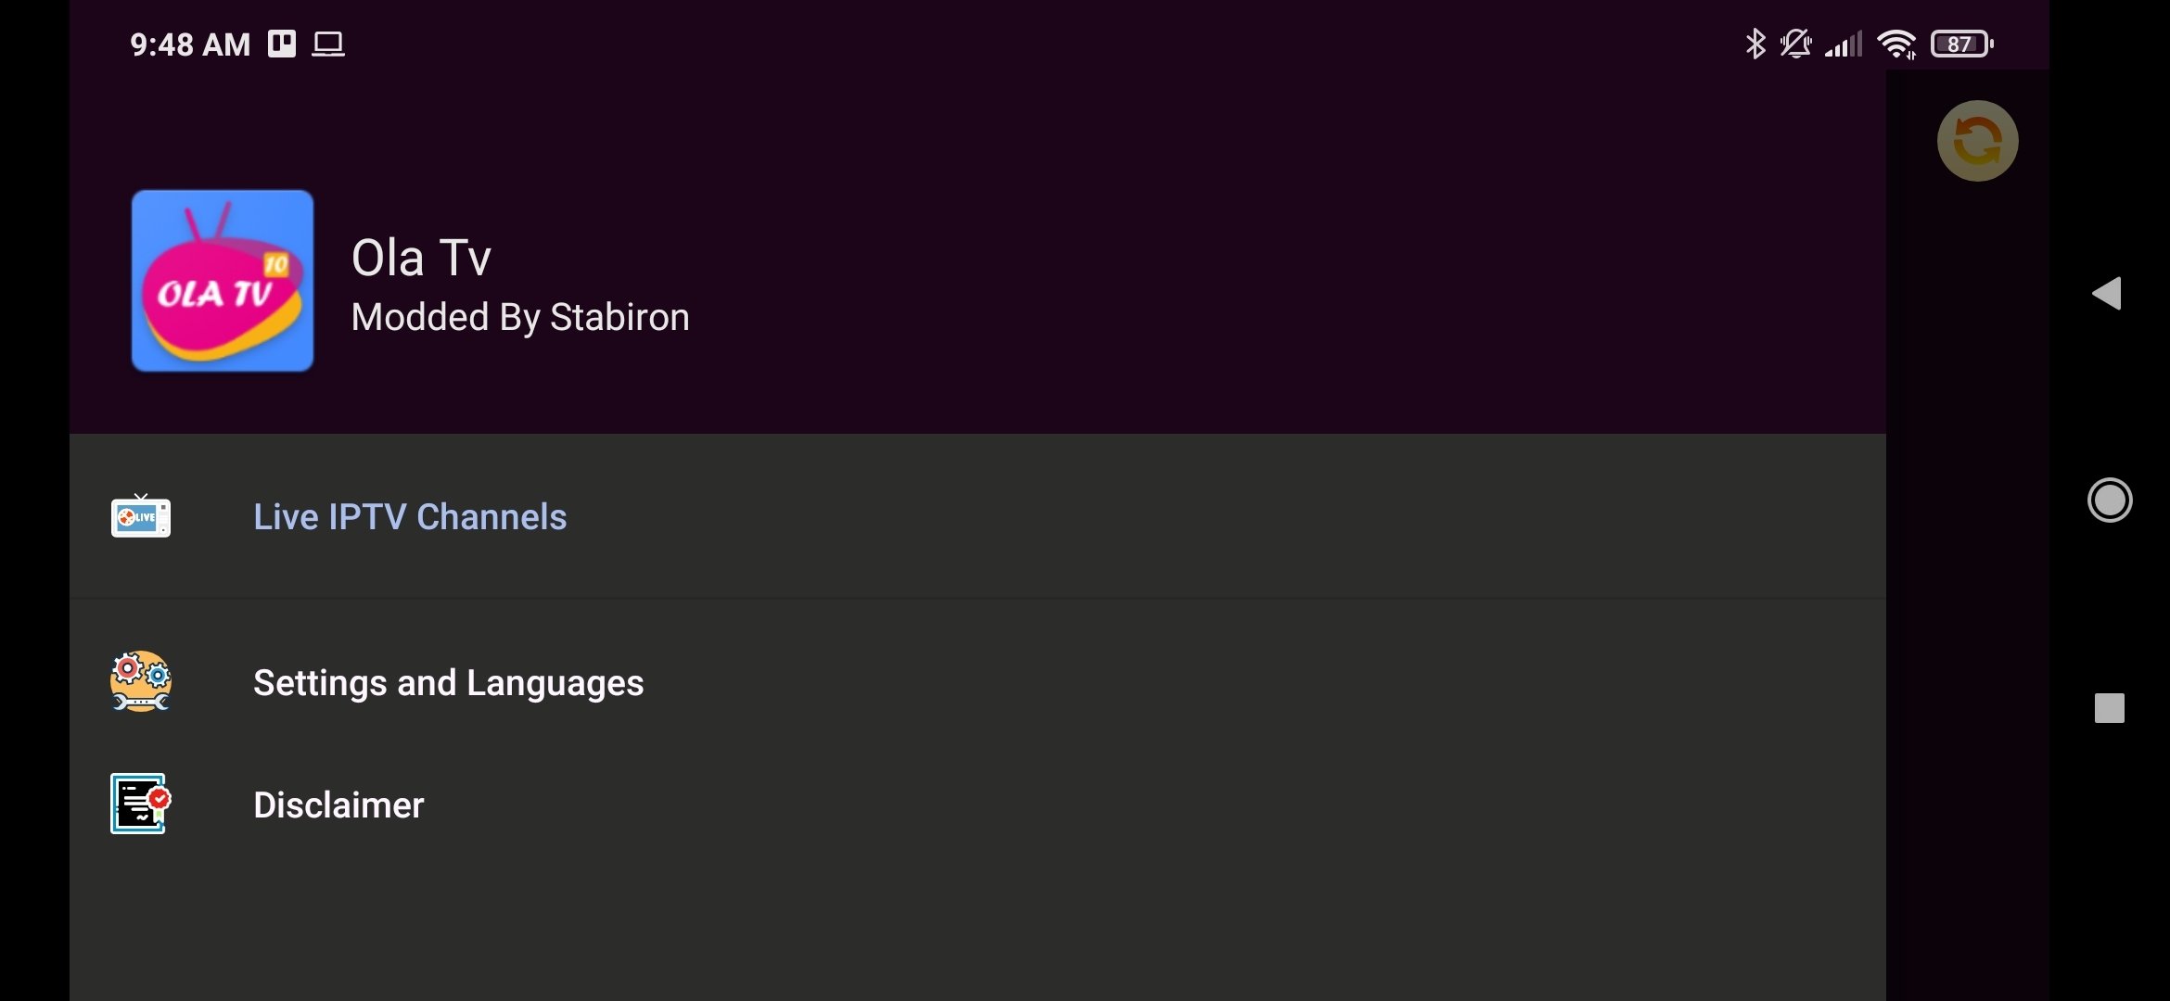This screenshot has width=2170, height=1001.
Task: Tap the Android recents square button
Action: [x=2110, y=708]
